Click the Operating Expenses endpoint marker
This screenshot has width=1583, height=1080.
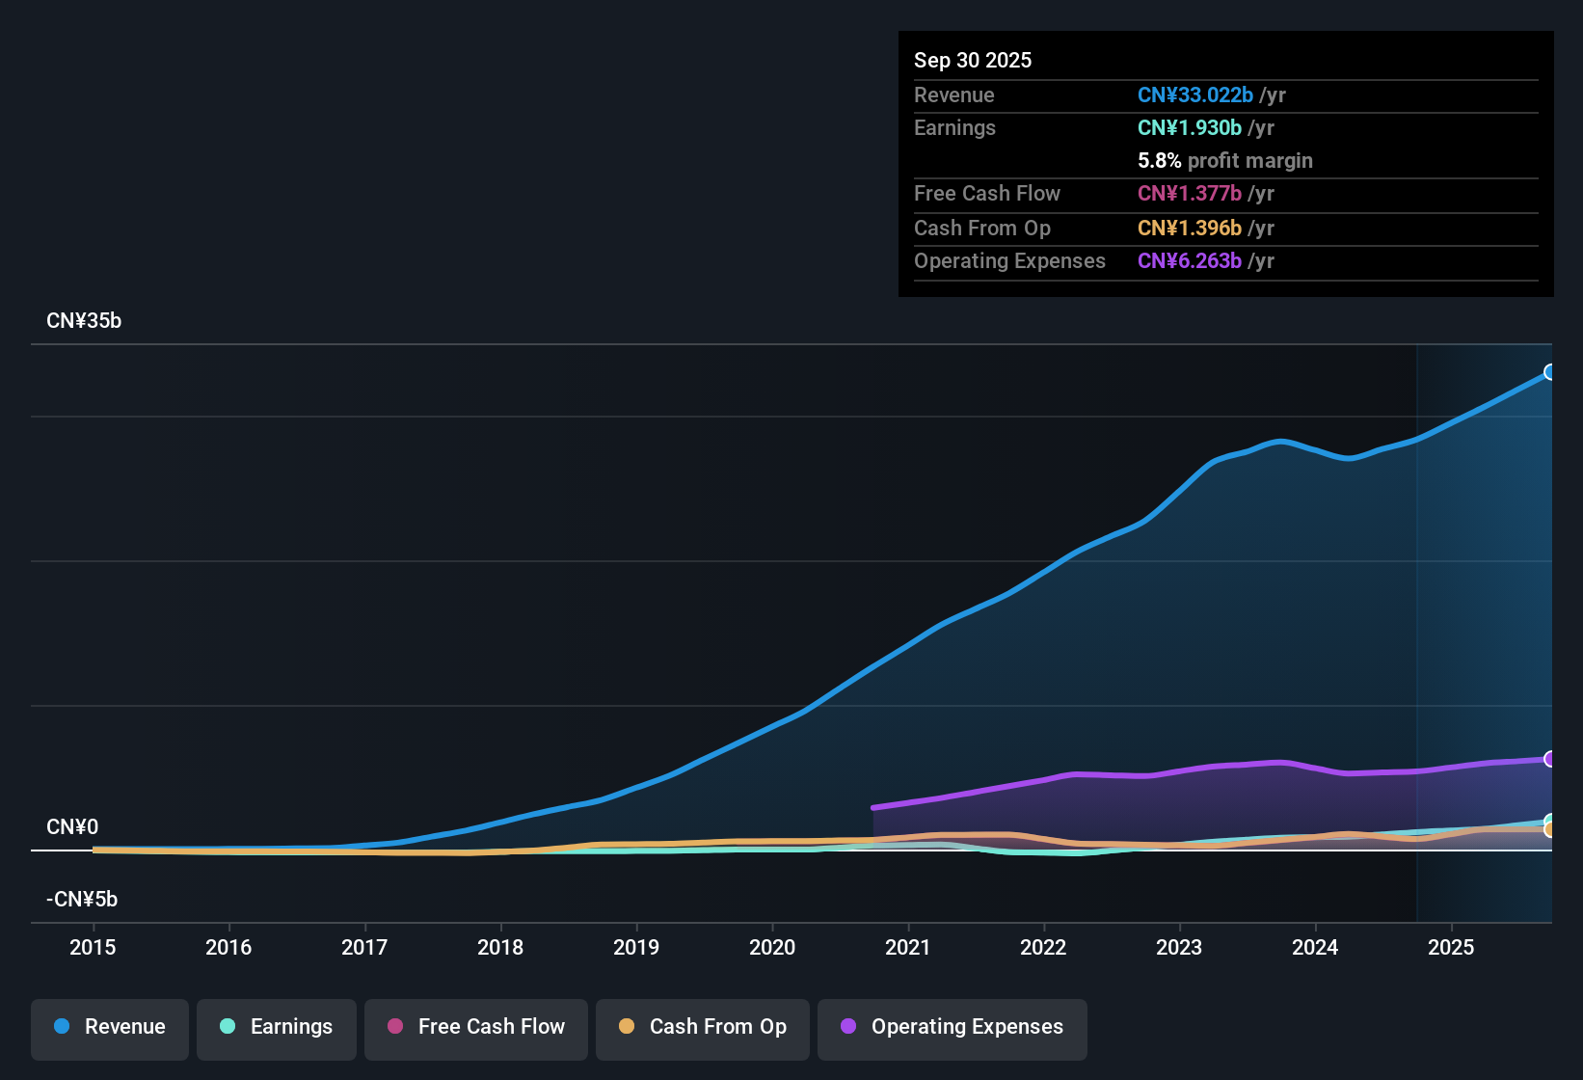pyautogui.click(x=1550, y=759)
